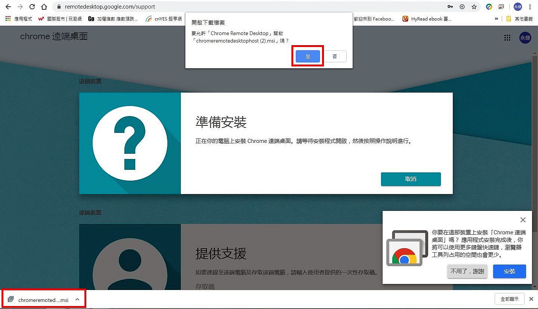This screenshot has width=538, height=309.
Task: Click the Chrome Remote Desktop extension icon
Action: click(x=501, y=7)
